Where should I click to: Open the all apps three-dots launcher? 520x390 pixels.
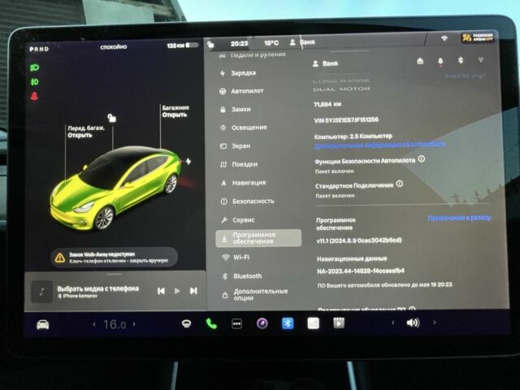(236, 323)
